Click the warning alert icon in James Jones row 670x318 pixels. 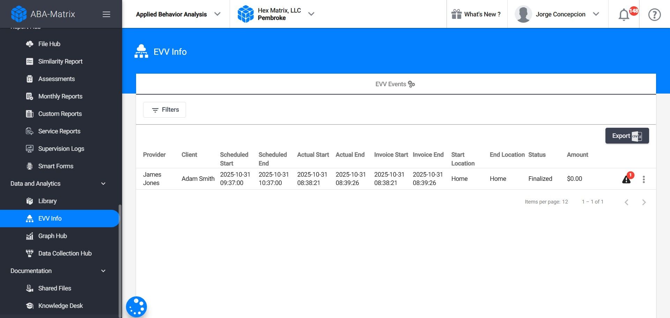point(626,179)
